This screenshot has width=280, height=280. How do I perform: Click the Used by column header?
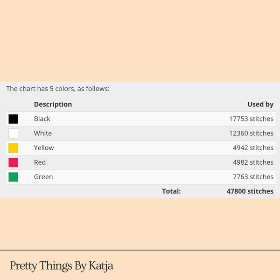[x=260, y=105]
